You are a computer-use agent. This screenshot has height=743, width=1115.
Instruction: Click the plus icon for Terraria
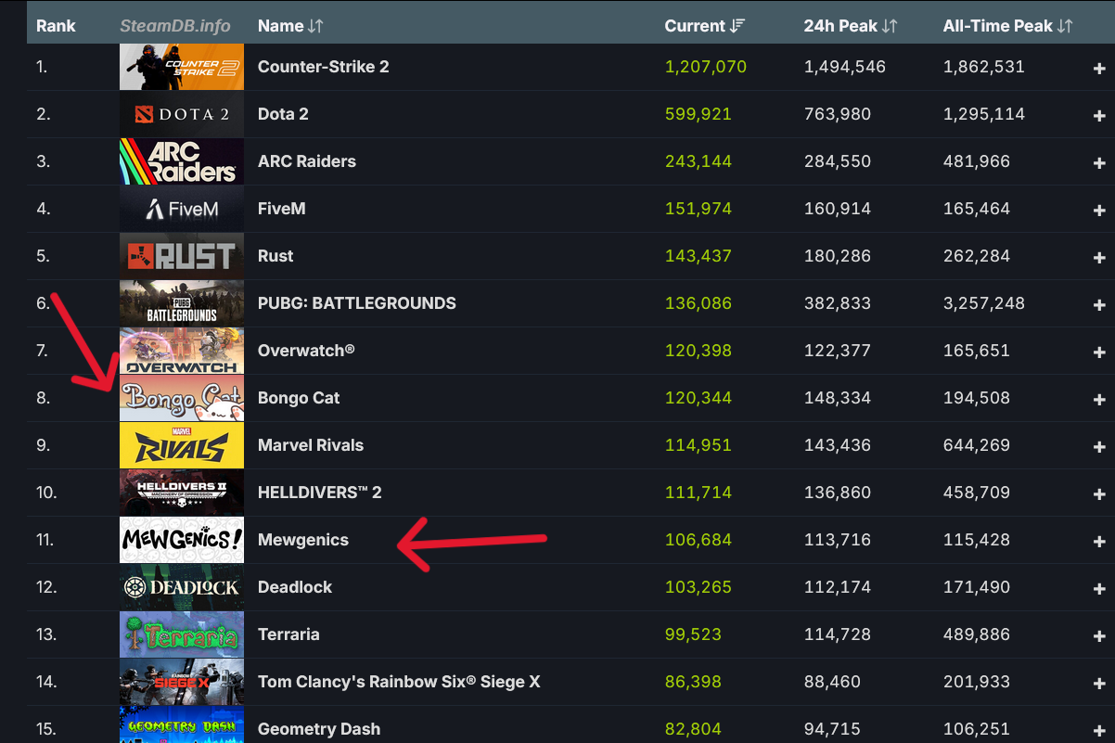(x=1099, y=635)
